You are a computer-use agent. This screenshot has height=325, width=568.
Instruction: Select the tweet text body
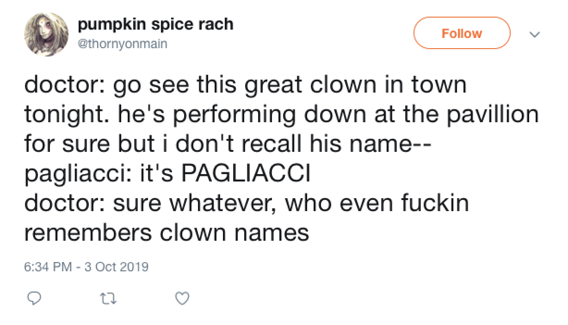pos(278,157)
